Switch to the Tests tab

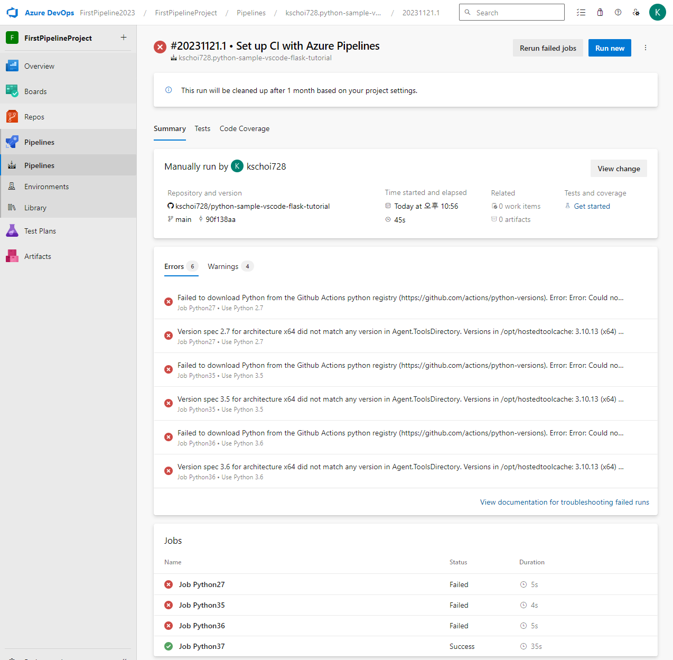point(202,128)
